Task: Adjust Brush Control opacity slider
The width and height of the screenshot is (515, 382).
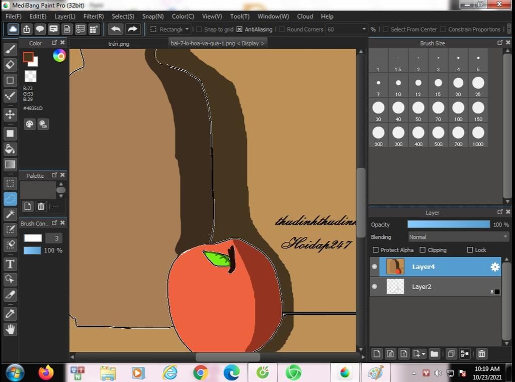Action: [x=32, y=250]
